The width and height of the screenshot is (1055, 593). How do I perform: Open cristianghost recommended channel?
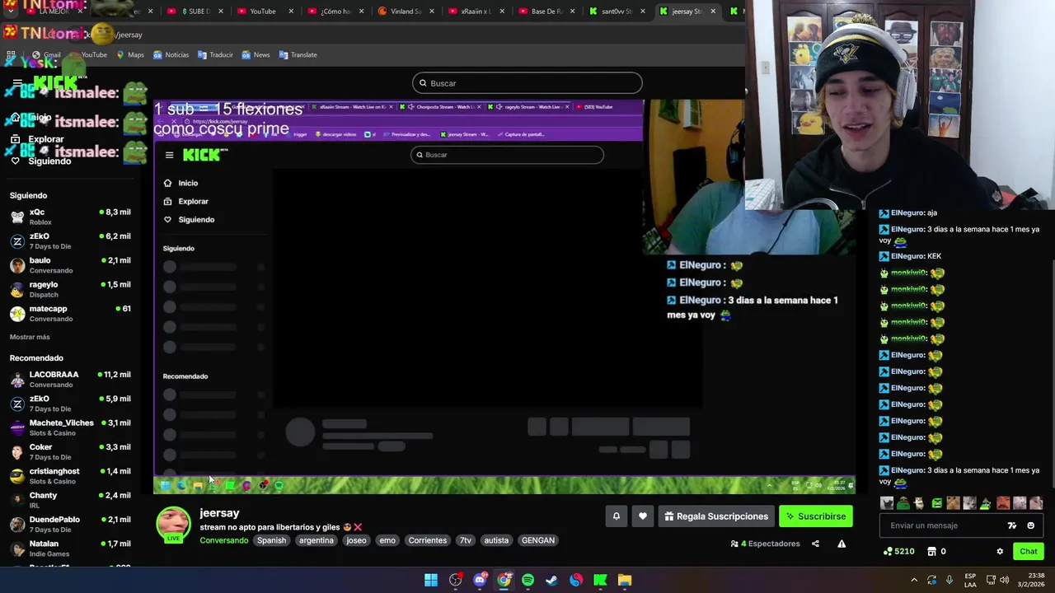coord(70,475)
